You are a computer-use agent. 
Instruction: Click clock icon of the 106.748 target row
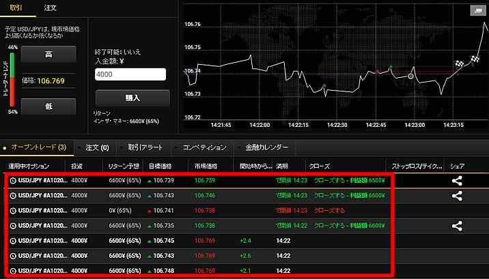coord(13,271)
